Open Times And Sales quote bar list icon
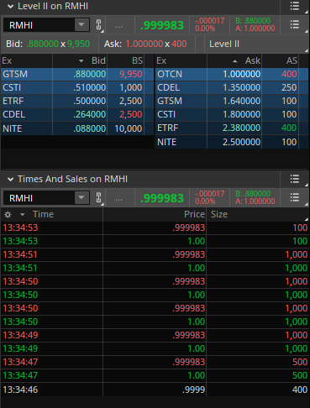Viewport: 310px width, 408px height. [x=295, y=198]
